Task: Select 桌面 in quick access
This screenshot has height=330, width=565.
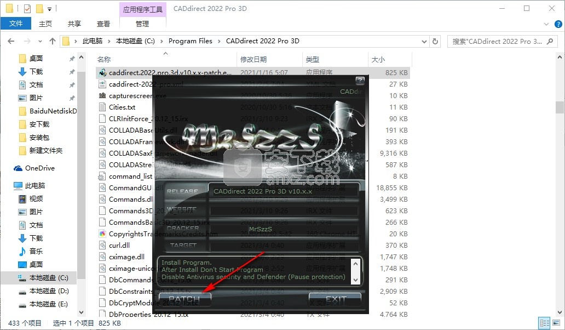Action: point(36,59)
